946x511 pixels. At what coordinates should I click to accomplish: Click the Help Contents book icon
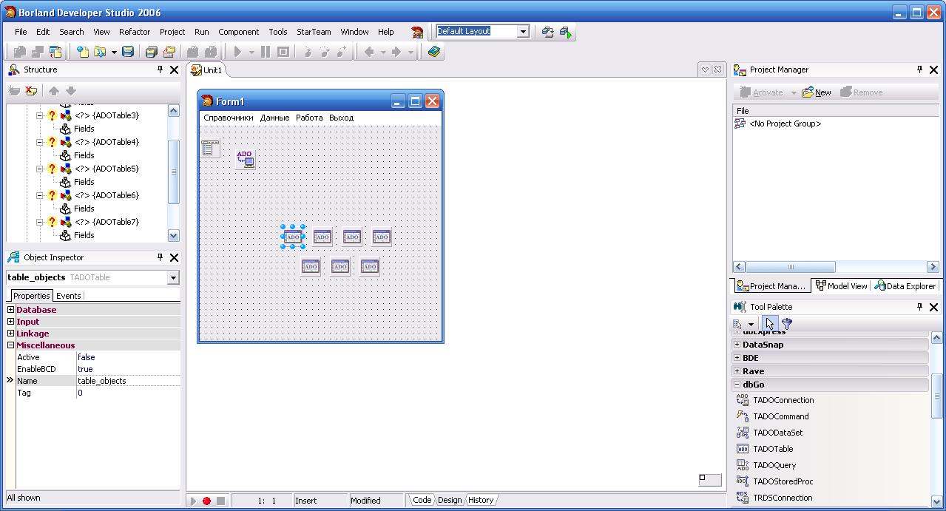click(433, 52)
